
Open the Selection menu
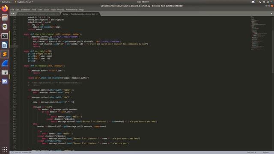click(26, 9)
